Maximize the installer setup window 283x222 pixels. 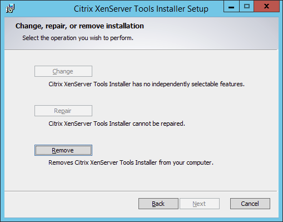247,7
